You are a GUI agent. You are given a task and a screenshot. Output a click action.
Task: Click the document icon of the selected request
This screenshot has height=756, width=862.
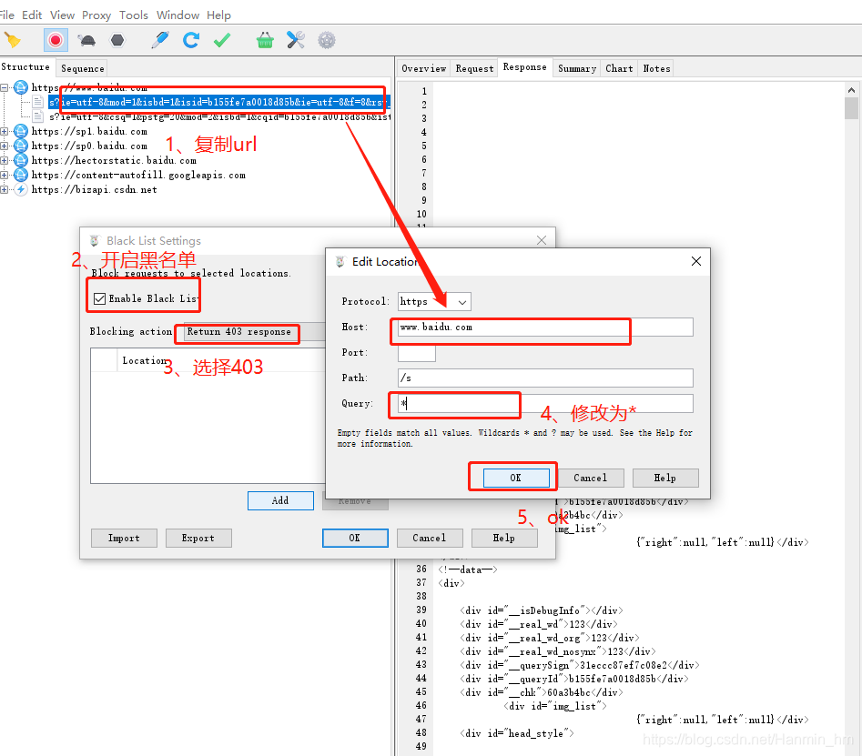click(38, 102)
